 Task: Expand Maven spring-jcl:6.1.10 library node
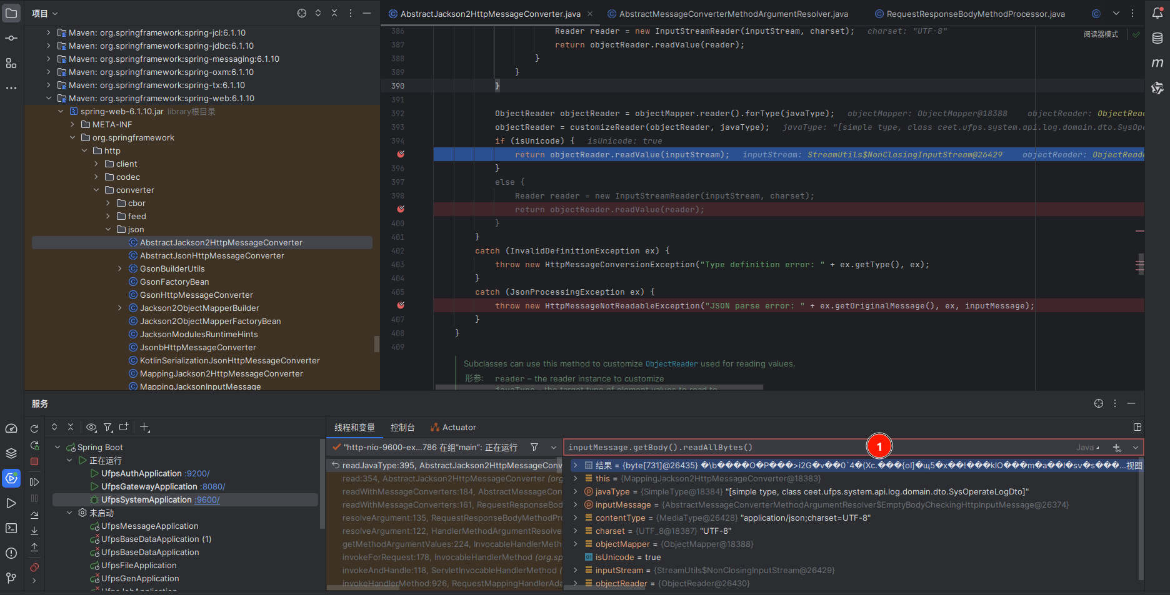pyautogui.click(x=49, y=32)
